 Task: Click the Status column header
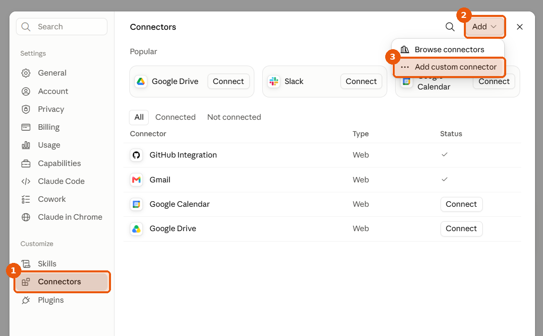[x=451, y=134]
